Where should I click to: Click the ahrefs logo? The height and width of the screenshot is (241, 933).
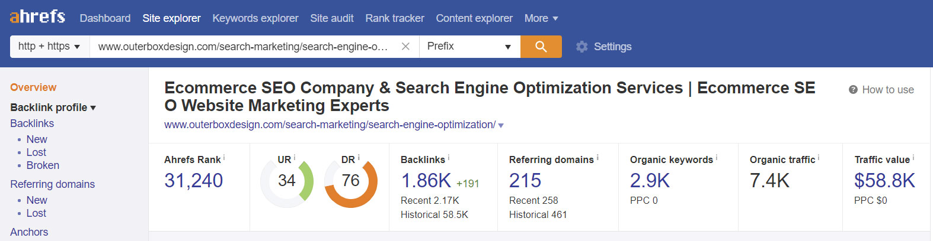37,17
